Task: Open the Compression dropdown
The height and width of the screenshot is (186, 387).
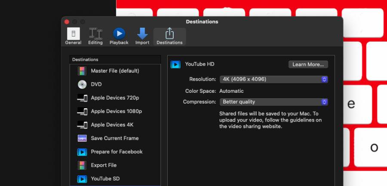Action: click(274, 102)
